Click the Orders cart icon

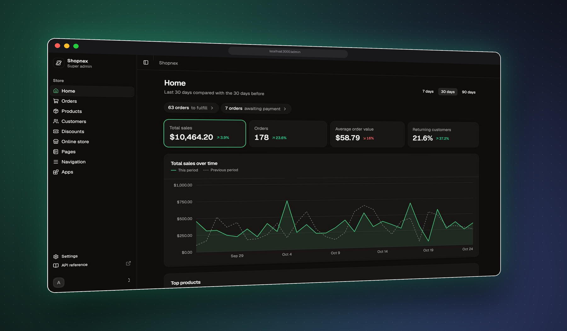(x=56, y=101)
